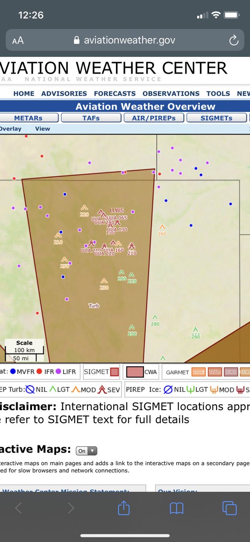Open the View map menu
The height and width of the screenshot is (542, 250).
(42, 129)
